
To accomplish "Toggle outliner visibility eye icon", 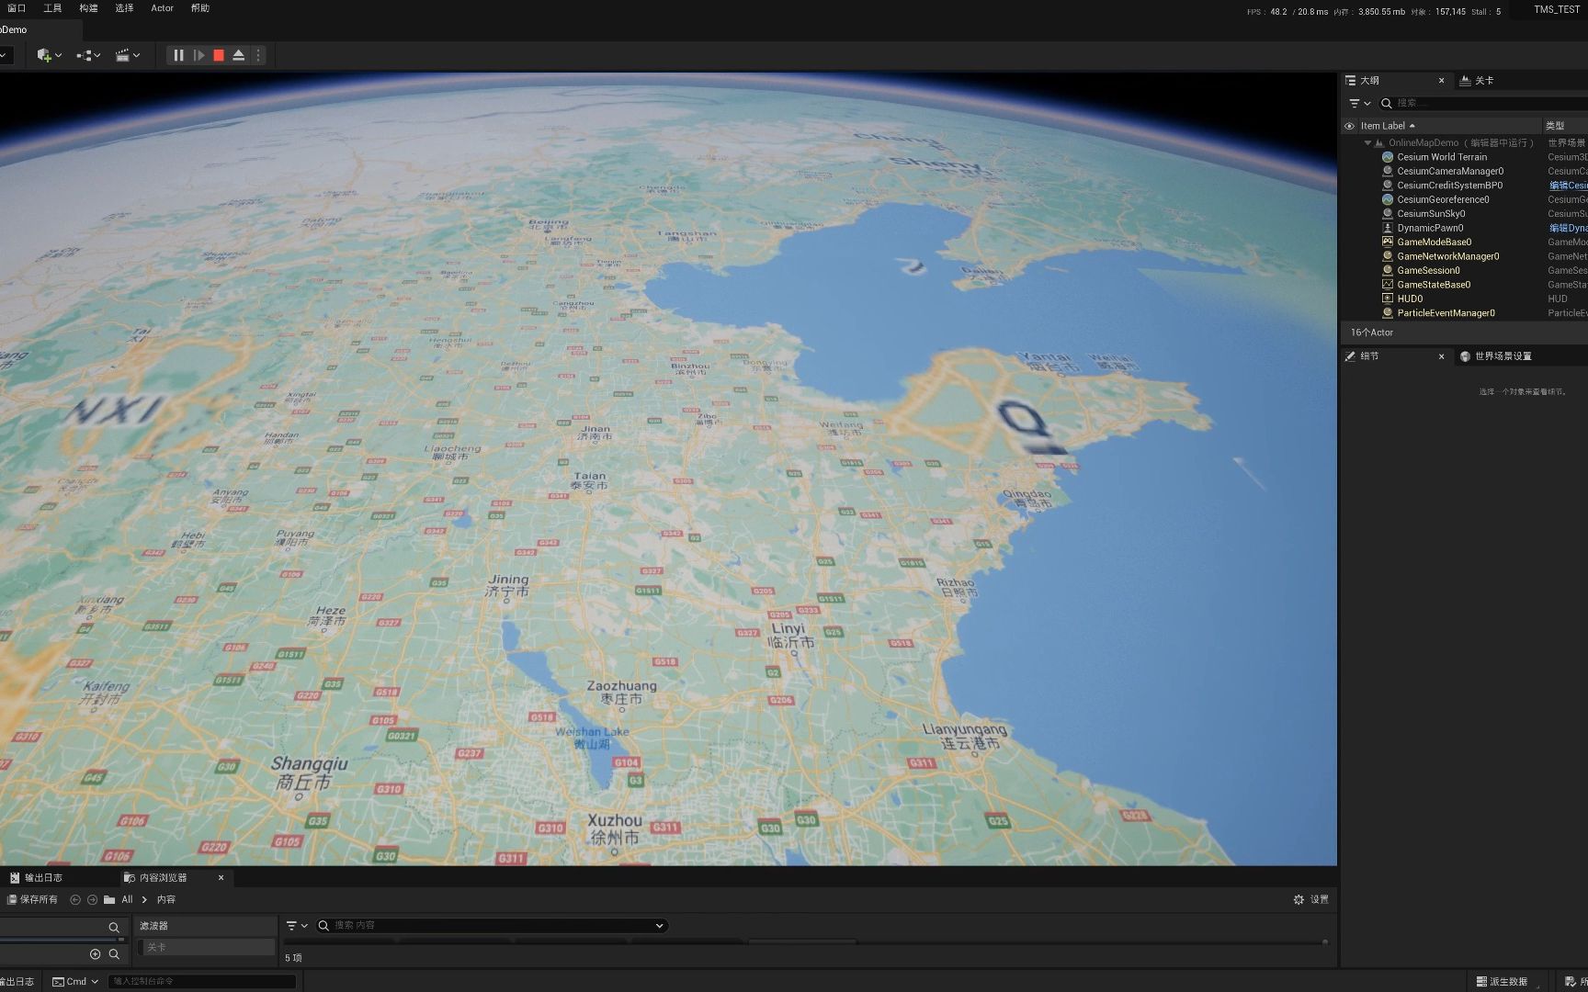I will (1350, 126).
